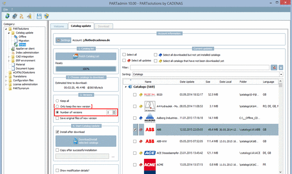Open the Sorting Catalogs dropdown
The height and width of the screenshot is (174, 292).
click(281, 74)
